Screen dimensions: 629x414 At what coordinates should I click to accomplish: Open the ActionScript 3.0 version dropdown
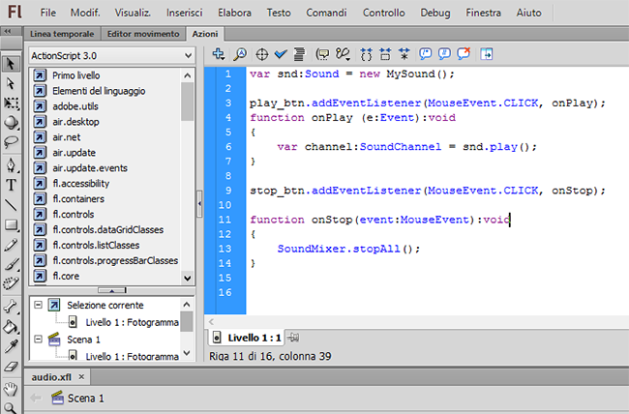click(x=111, y=55)
